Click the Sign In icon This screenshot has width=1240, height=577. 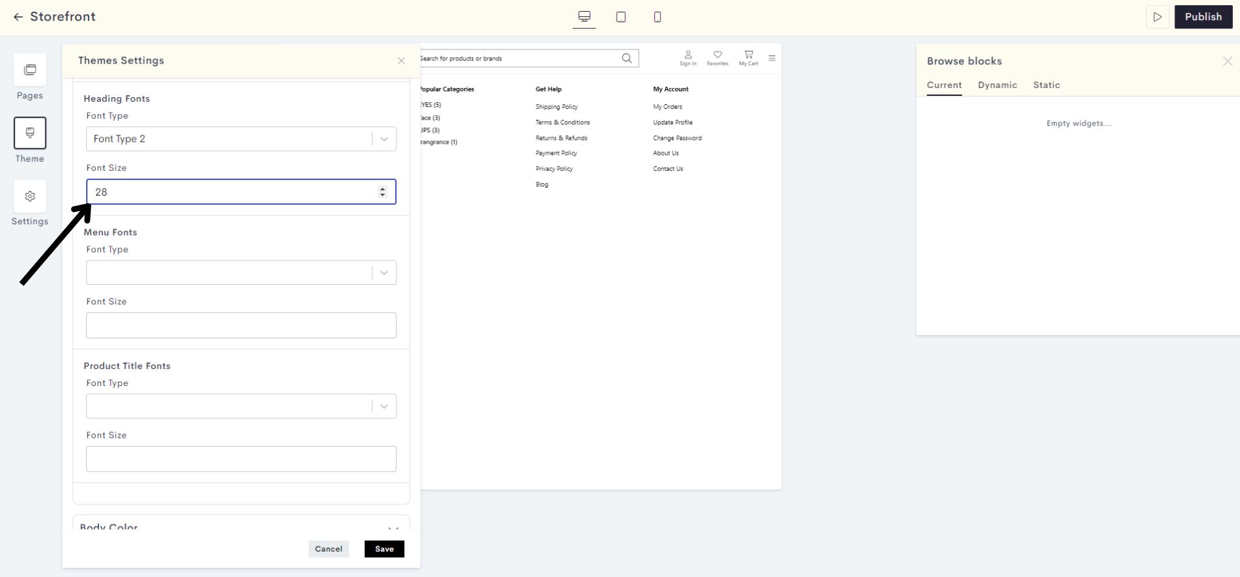point(688,58)
